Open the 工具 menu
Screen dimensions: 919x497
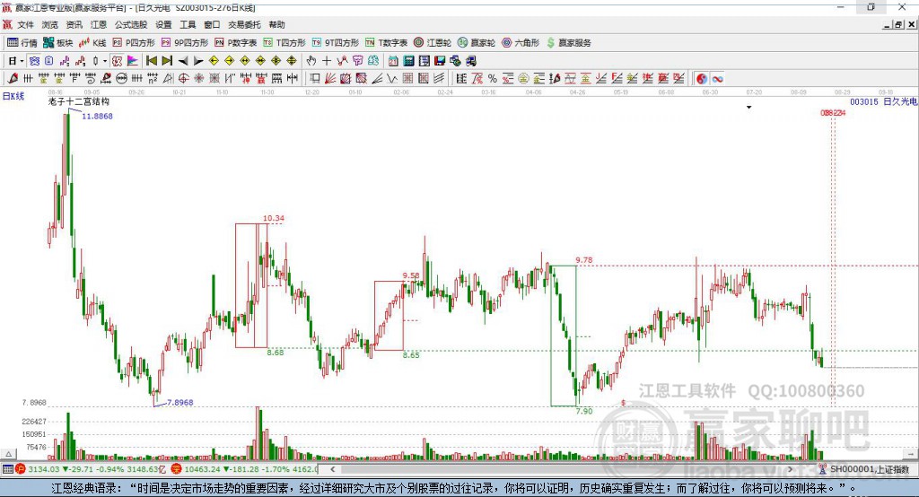[188, 24]
